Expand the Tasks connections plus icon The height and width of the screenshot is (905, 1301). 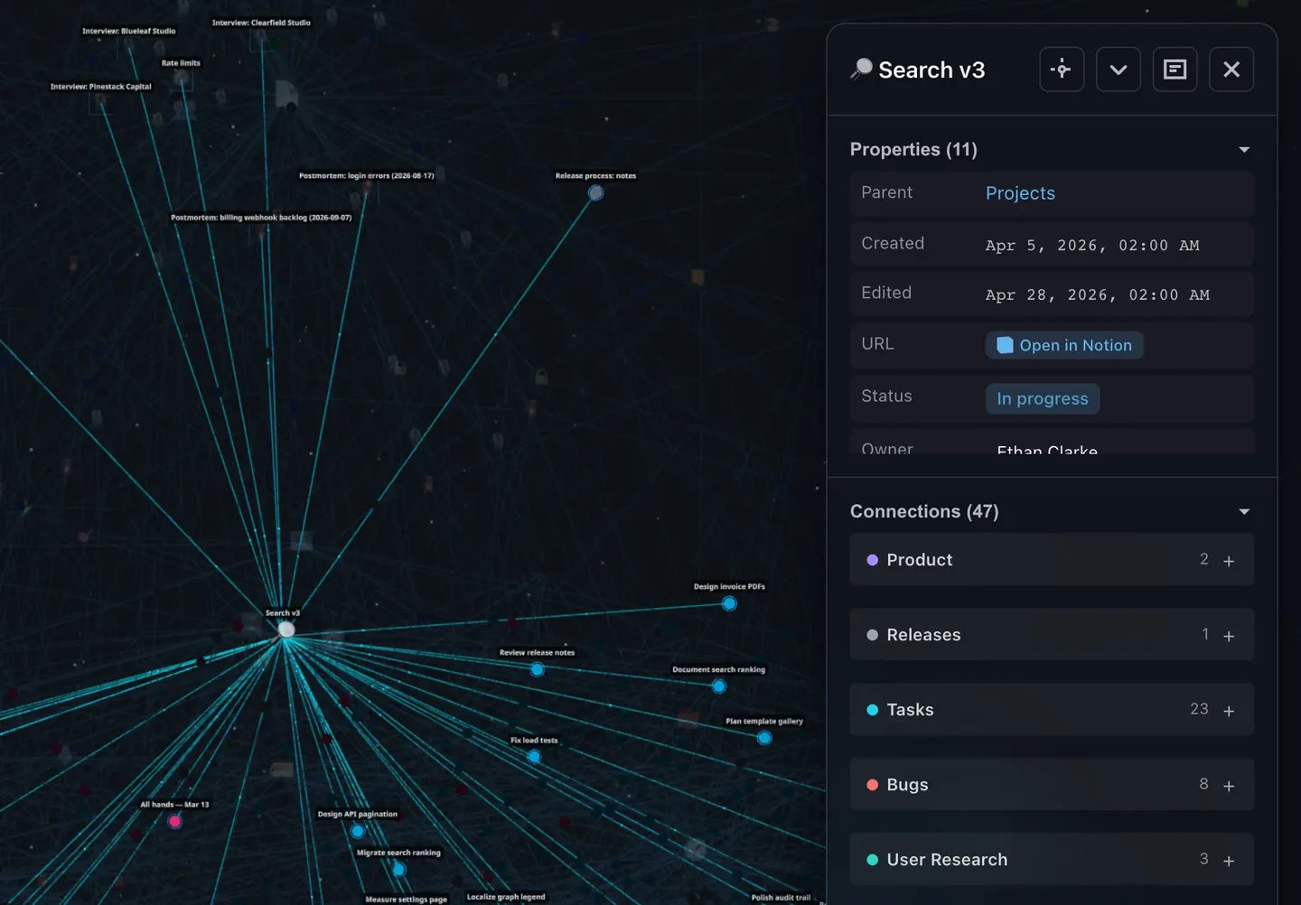pos(1229,711)
